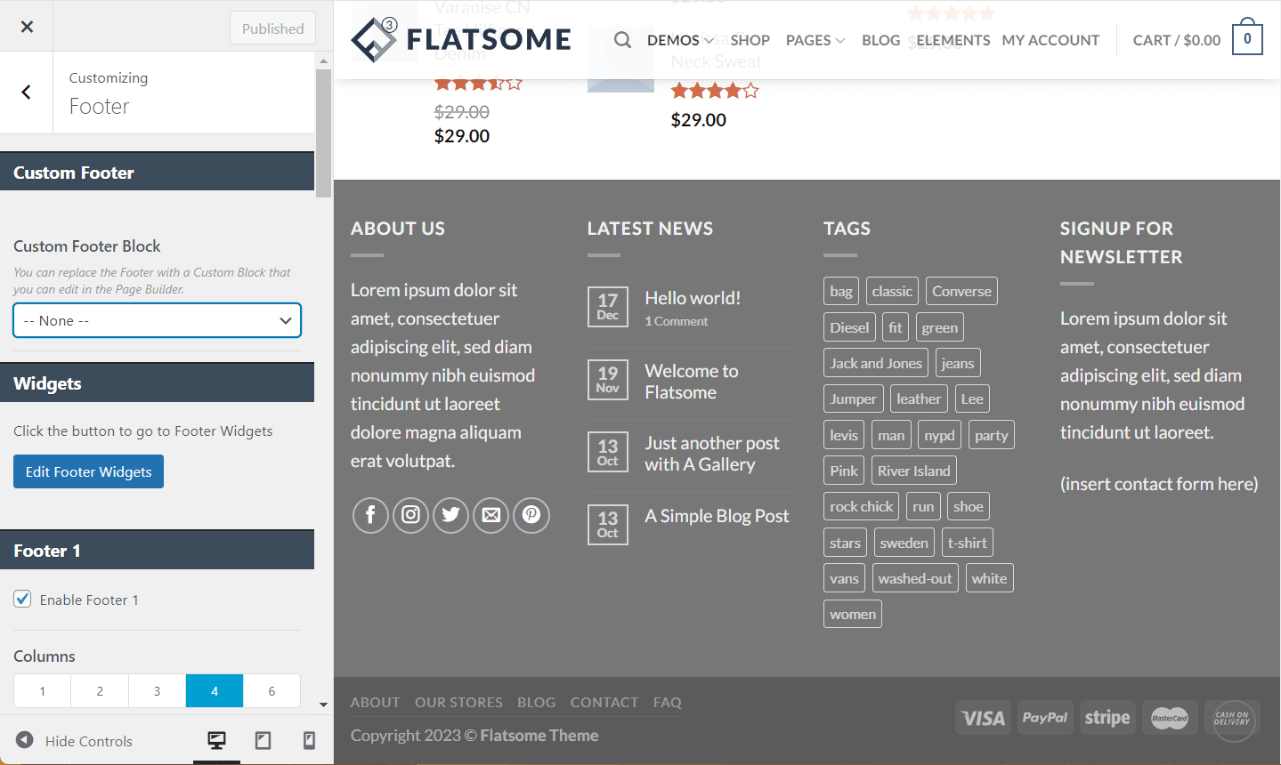
Task: Click the Pinterest social icon
Action: pyautogui.click(x=531, y=515)
